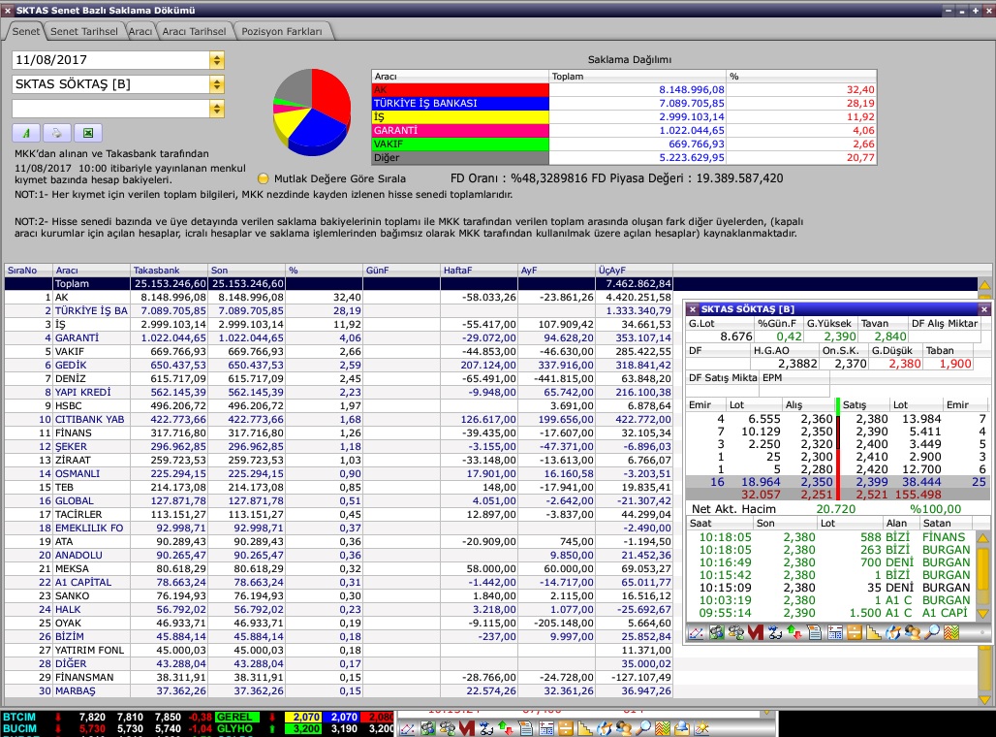Image resolution: width=996 pixels, height=737 pixels.
Task: Click the sparkle wand icon in bottom toolbar
Action: 702,728
